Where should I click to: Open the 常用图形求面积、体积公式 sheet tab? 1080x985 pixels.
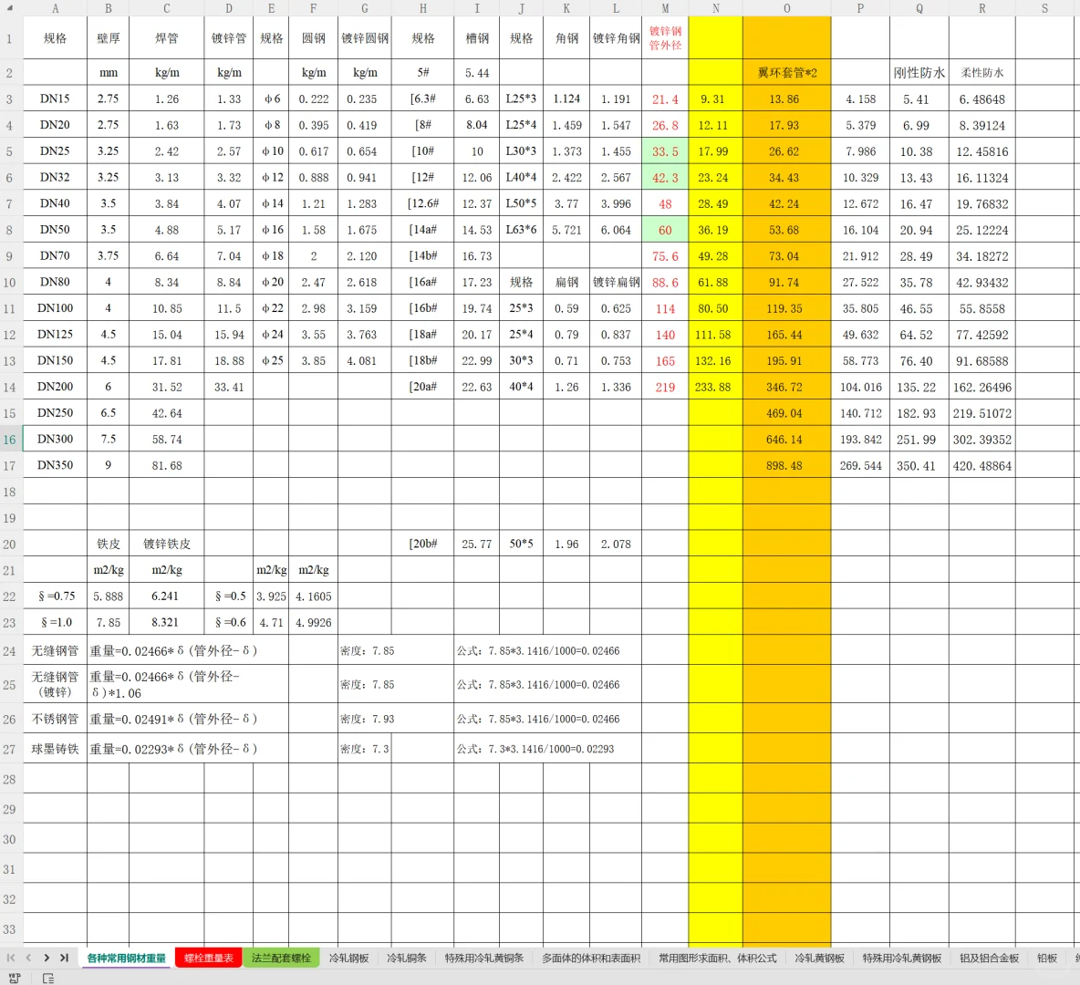tap(718, 959)
